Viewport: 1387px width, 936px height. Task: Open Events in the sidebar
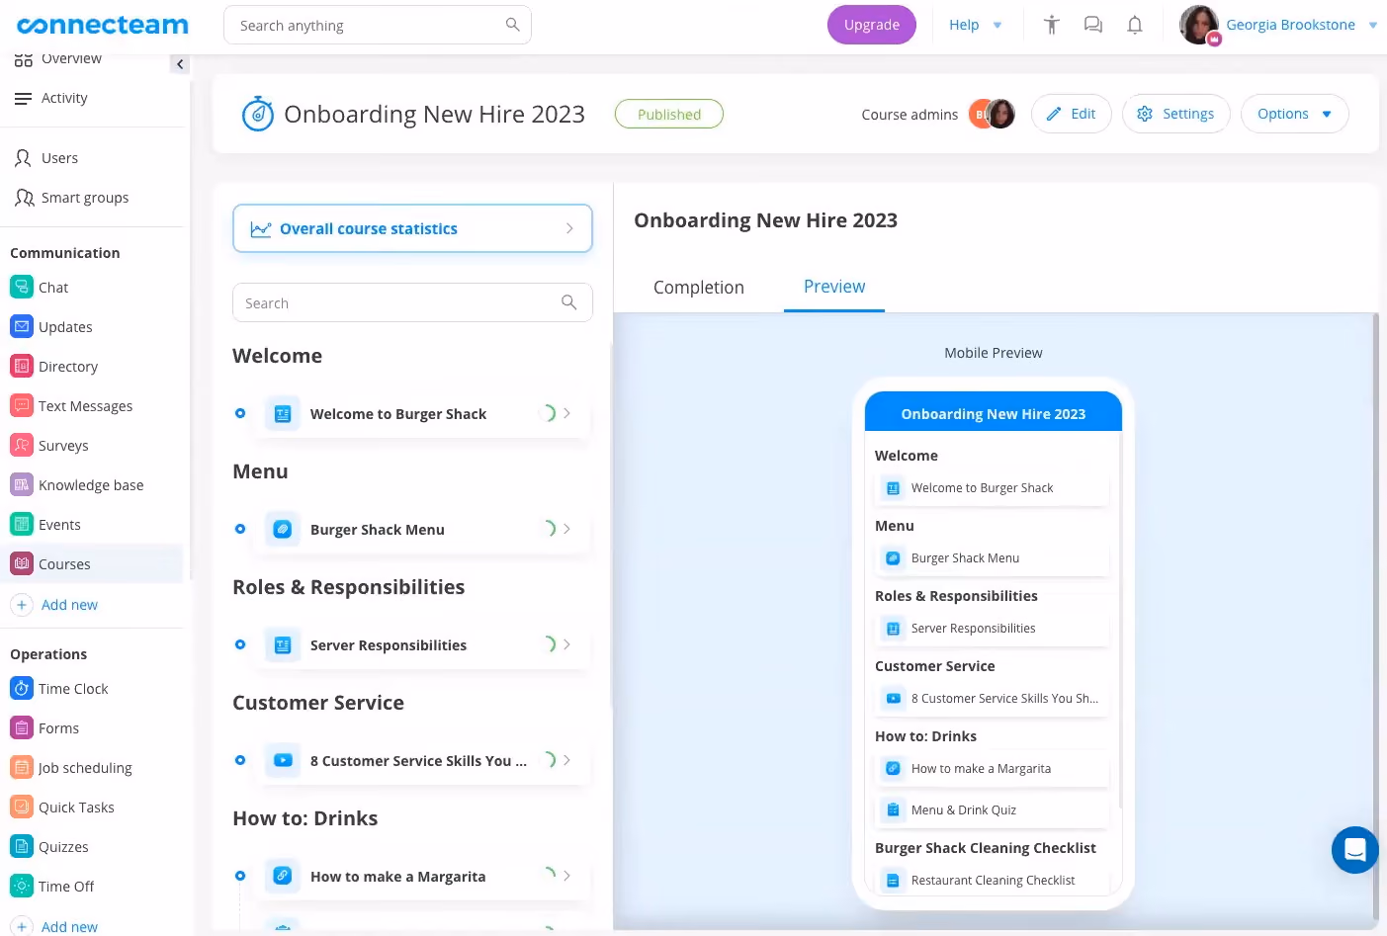pyautogui.click(x=59, y=525)
